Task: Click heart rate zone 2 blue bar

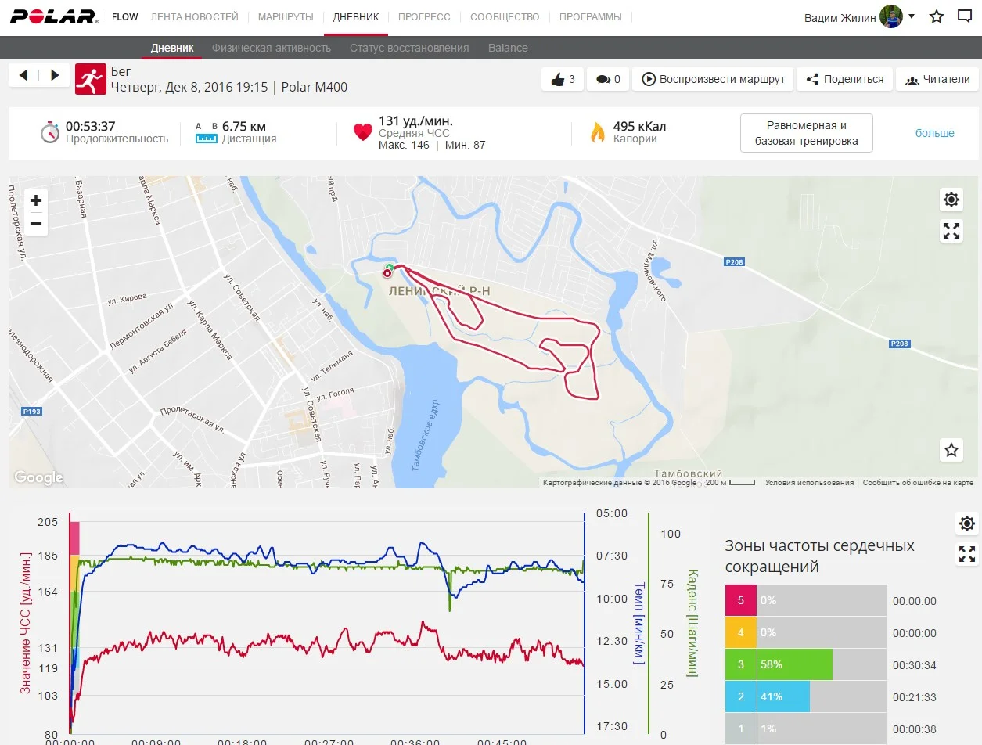Action: tap(783, 696)
